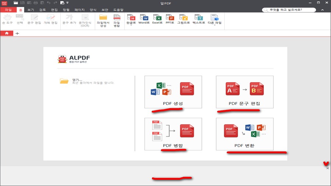Viewport: 331px width, 186px height.
Task: Run 문자인식 (OCR) from the ribbon
Action: click(x=85, y=21)
